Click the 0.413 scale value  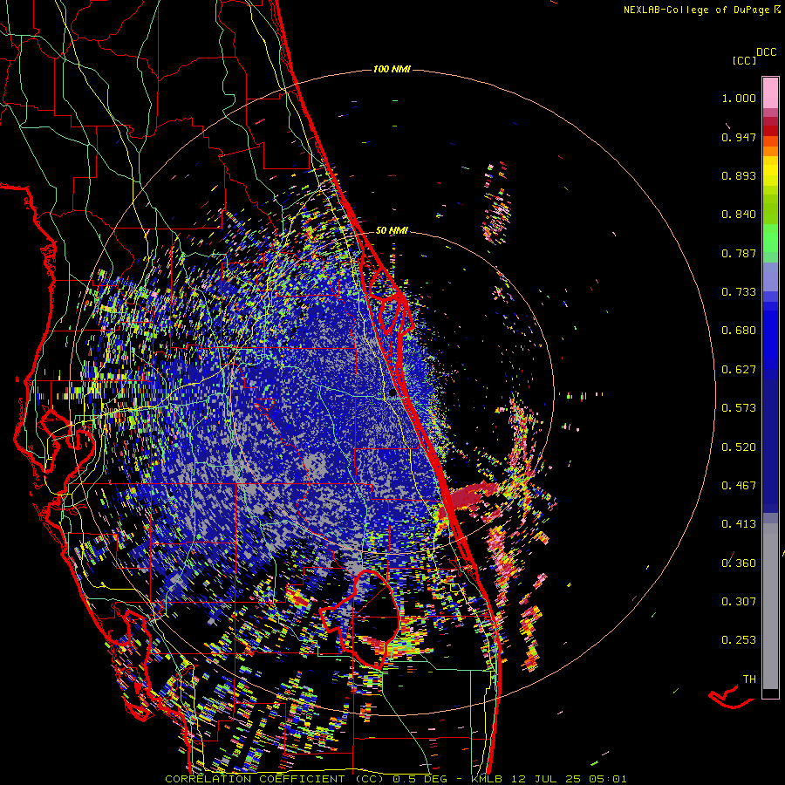739,524
